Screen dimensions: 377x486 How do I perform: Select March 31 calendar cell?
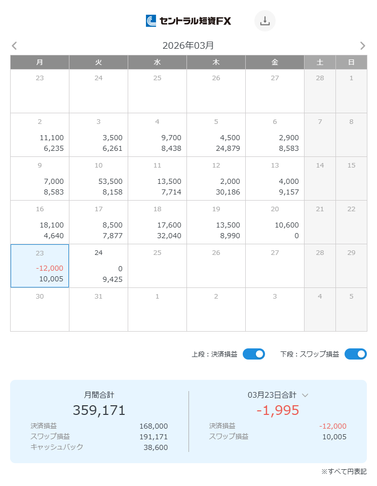pos(98,309)
